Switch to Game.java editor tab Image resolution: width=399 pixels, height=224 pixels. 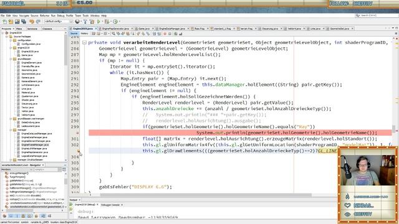click(x=144, y=29)
